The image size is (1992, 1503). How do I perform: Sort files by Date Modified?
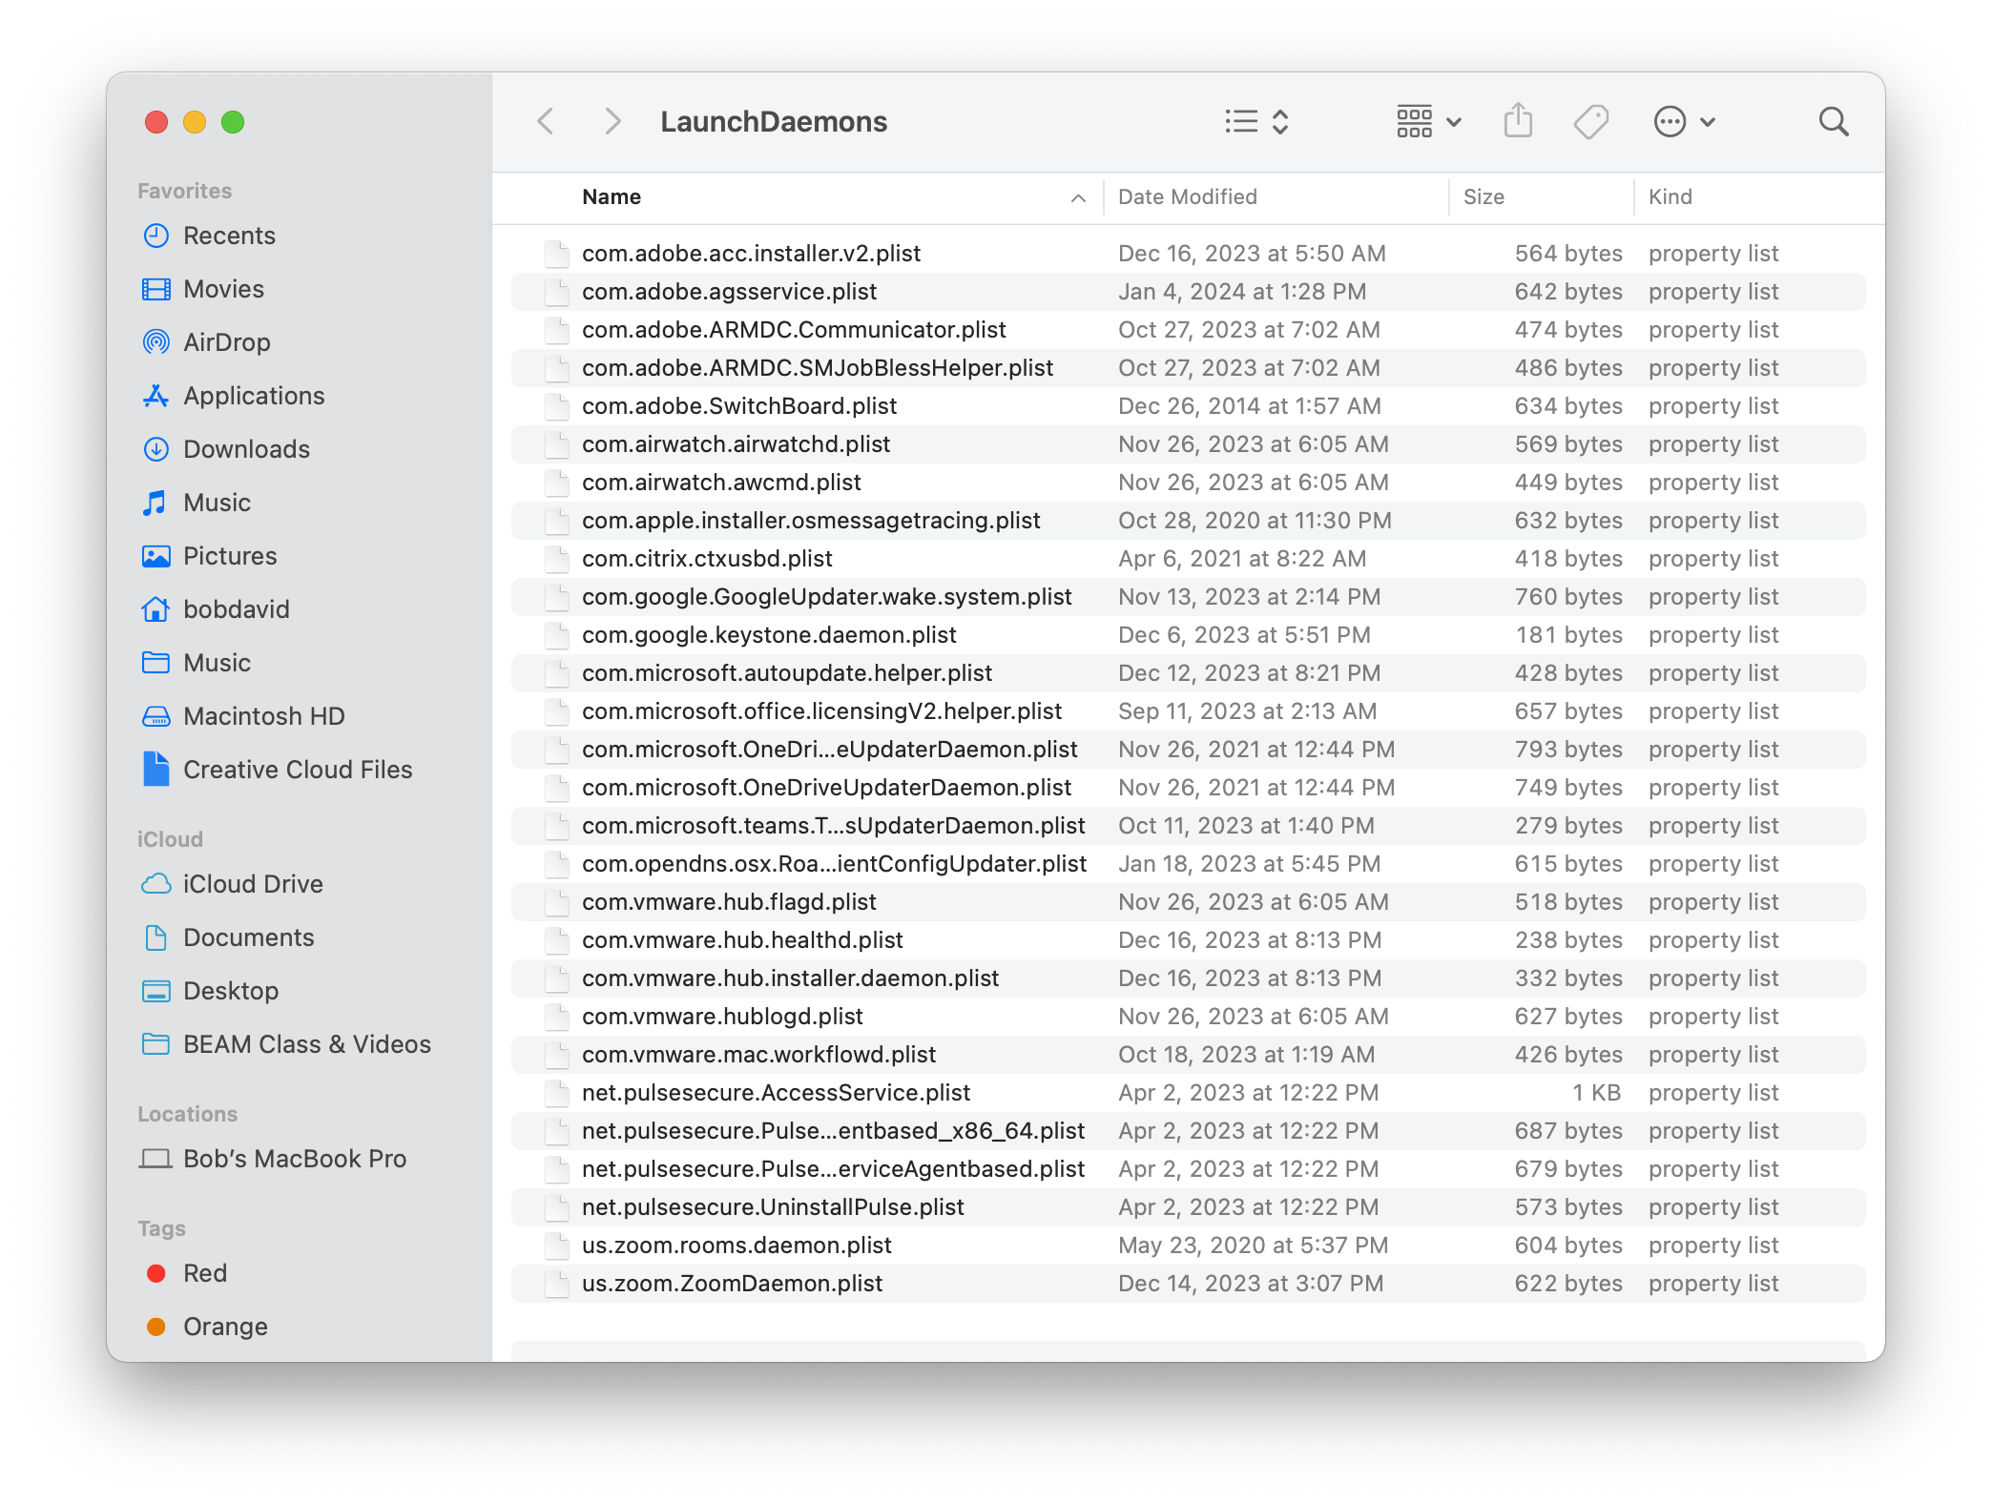click(x=1186, y=196)
